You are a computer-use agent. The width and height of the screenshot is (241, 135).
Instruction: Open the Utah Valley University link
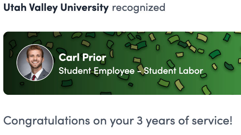(55, 7)
